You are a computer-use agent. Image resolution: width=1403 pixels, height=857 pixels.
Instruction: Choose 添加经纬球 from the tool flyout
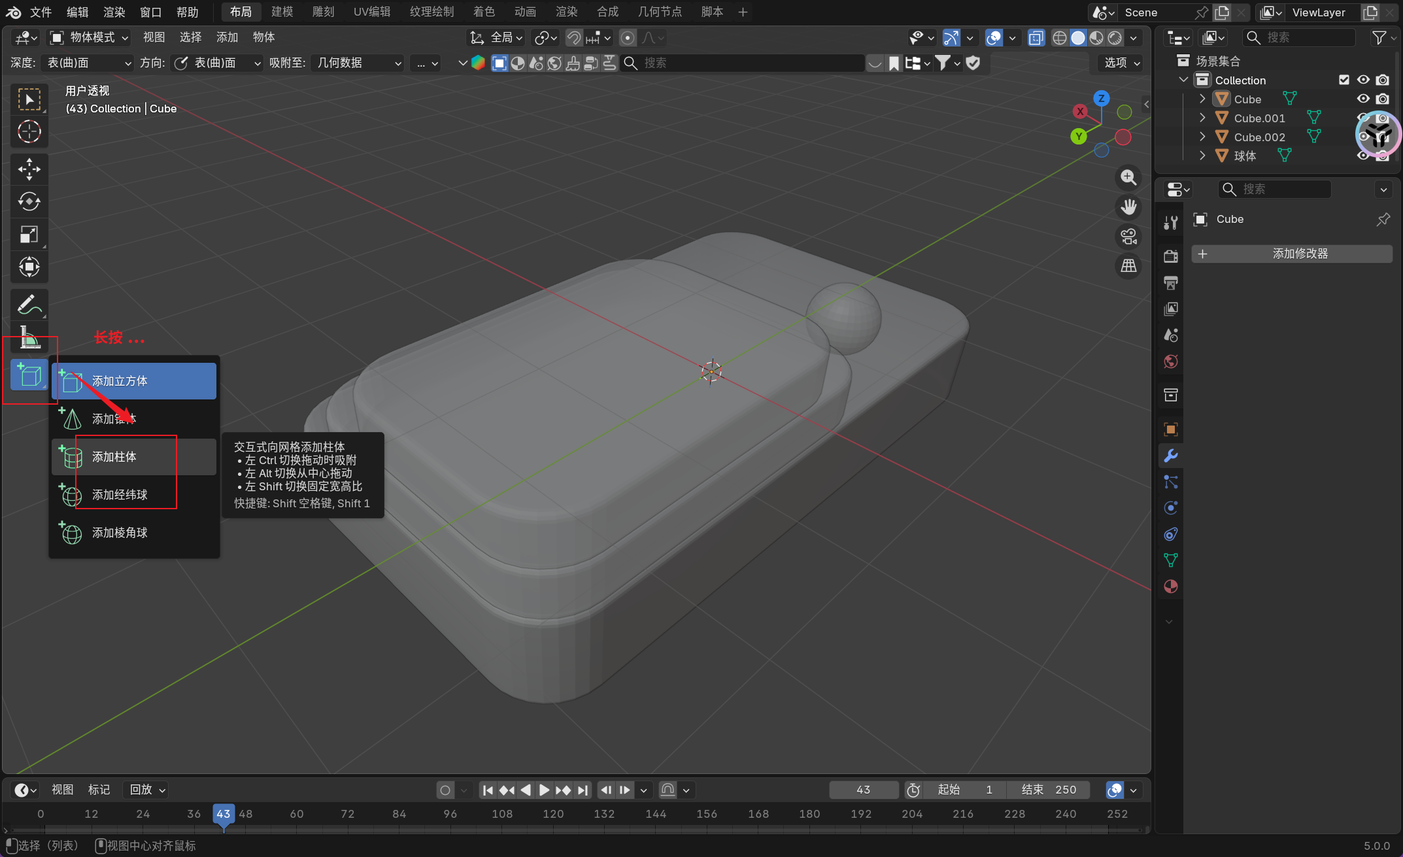(x=120, y=495)
